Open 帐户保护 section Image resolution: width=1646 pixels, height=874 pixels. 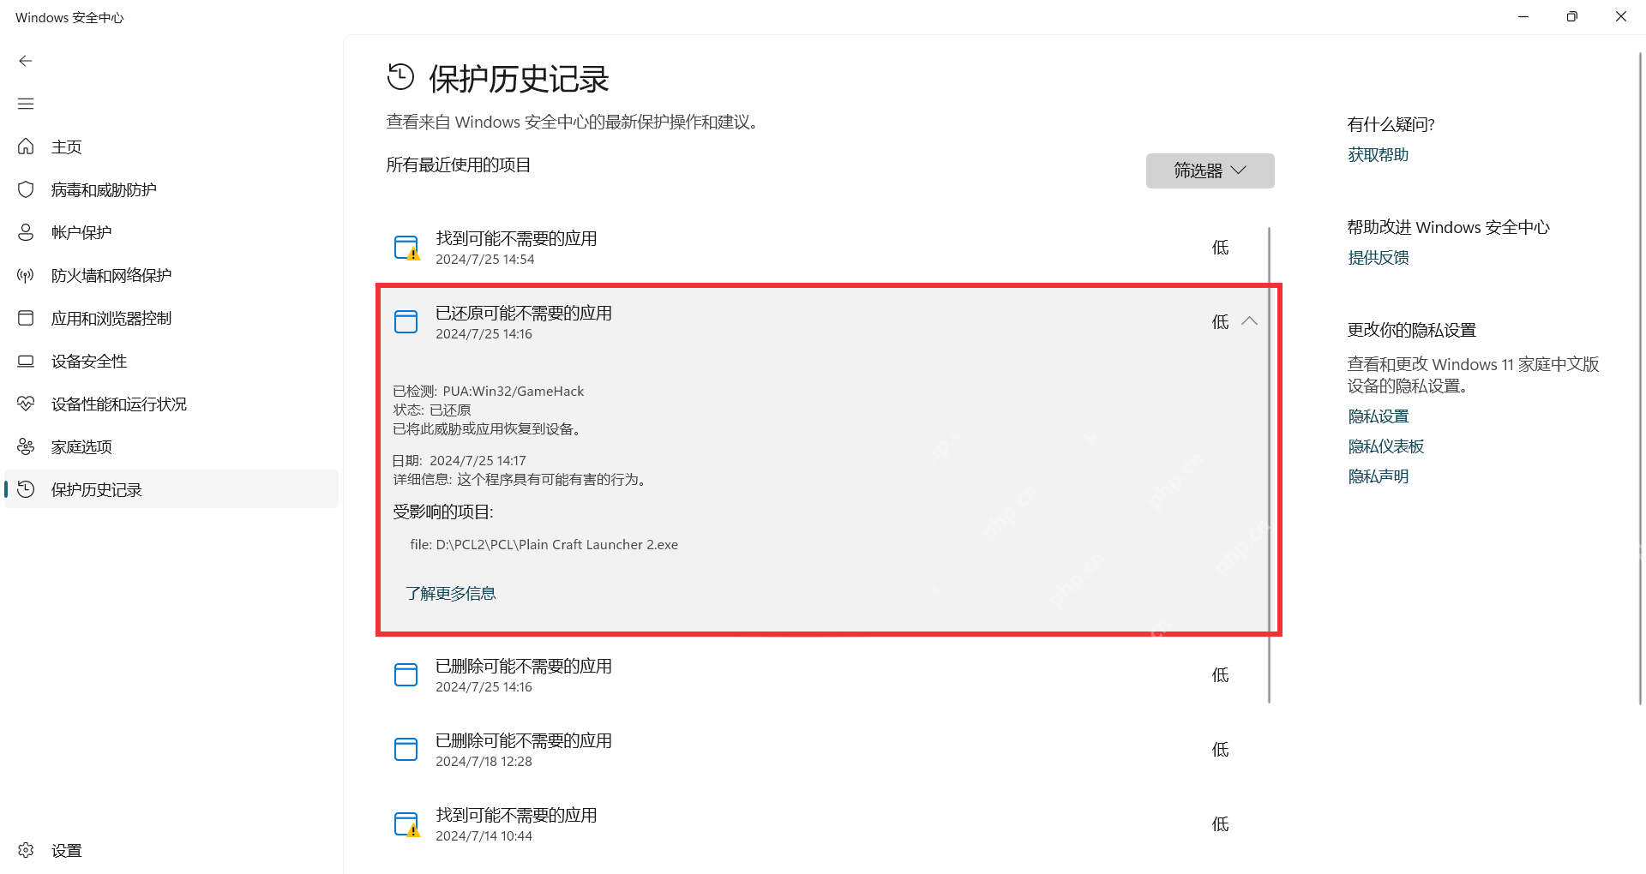[x=171, y=232]
